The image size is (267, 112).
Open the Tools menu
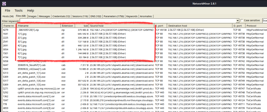[x=19, y=11]
